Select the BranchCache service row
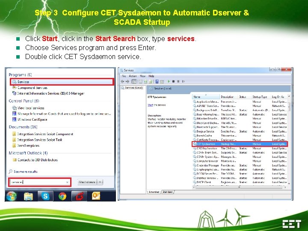 [240, 136]
